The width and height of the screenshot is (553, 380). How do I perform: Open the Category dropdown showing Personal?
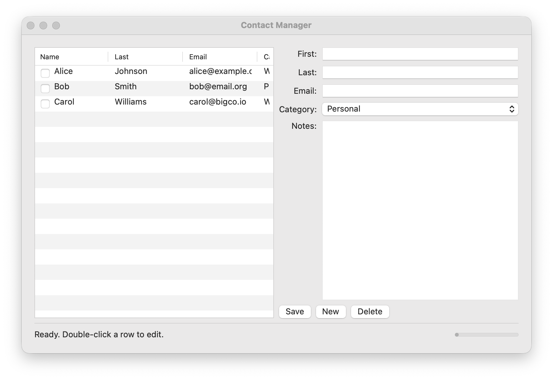(420, 109)
